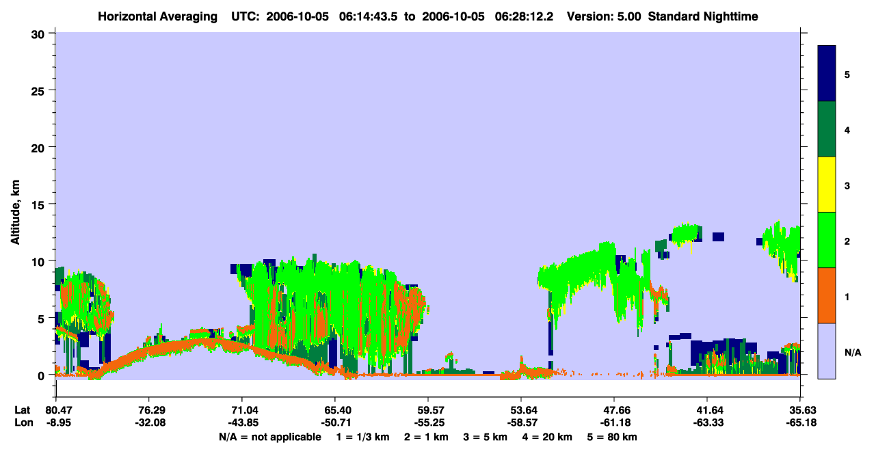Viewport: 889px width, 456px height.
Task: Click the 'Lat' row label
Action: (23, 410)
